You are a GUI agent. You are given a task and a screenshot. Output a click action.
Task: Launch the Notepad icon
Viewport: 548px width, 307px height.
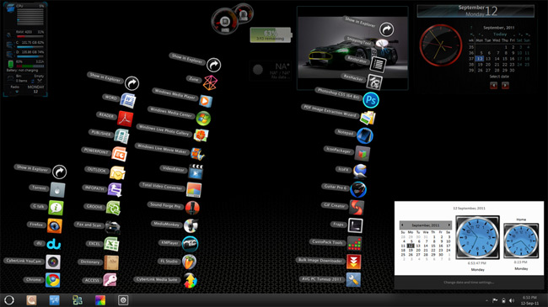pos(365,135)
